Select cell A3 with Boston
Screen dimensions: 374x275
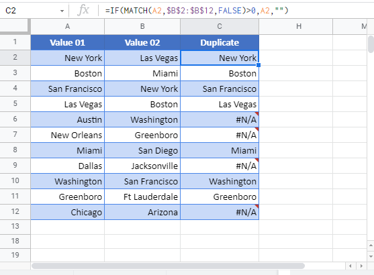68,73
